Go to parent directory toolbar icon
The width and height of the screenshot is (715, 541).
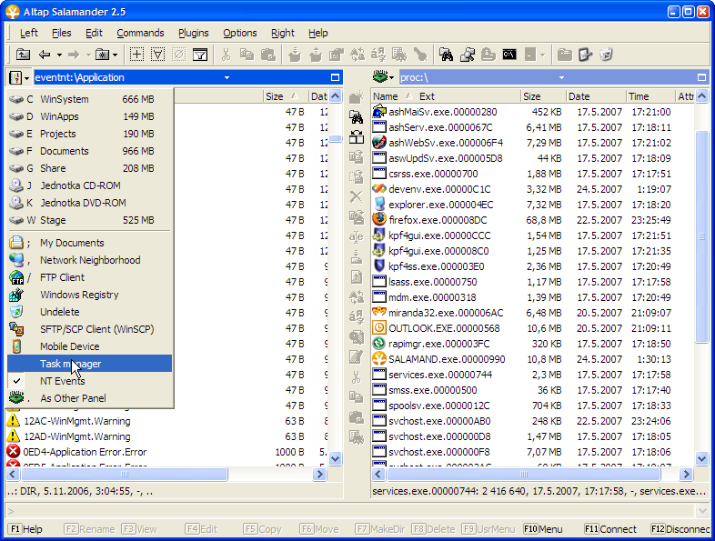coord(23,55)
